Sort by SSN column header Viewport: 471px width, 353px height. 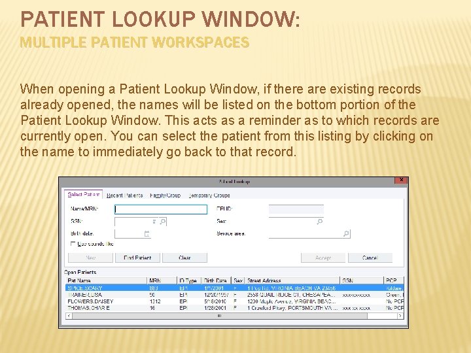pos(362,280)
